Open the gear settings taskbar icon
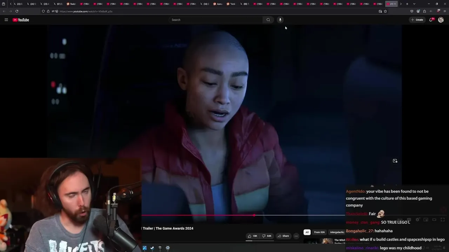 tap(168, 248)
